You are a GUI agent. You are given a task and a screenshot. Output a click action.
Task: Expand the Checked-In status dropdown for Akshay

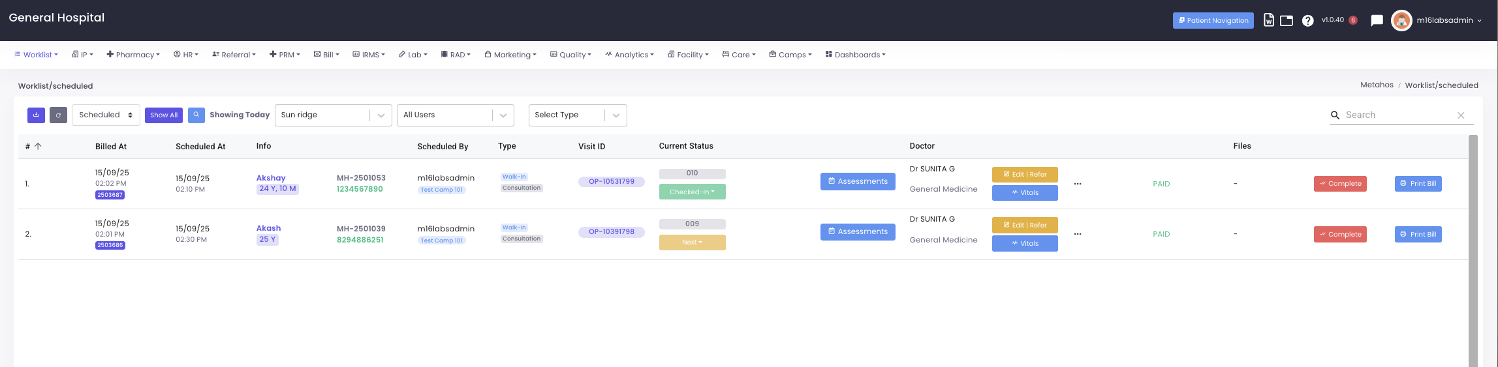[692, 192]
